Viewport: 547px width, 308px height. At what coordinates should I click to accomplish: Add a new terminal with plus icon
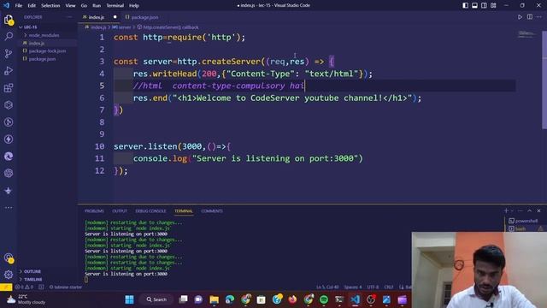[x=506, y=211]
